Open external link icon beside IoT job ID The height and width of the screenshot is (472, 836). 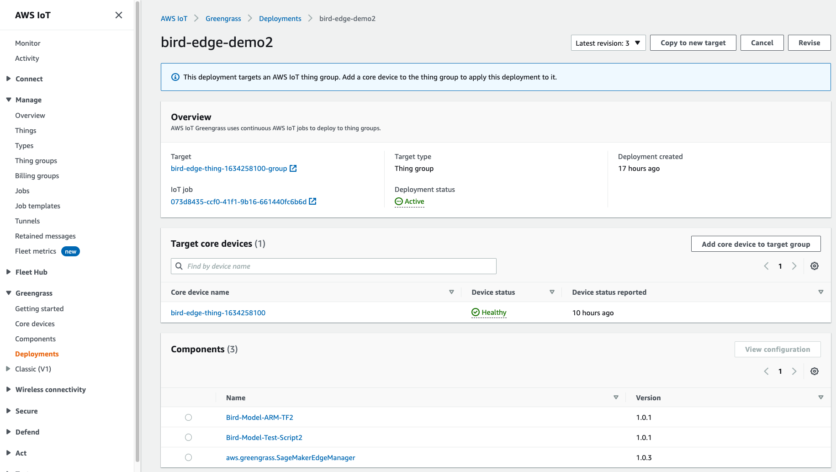click(312, 202)
